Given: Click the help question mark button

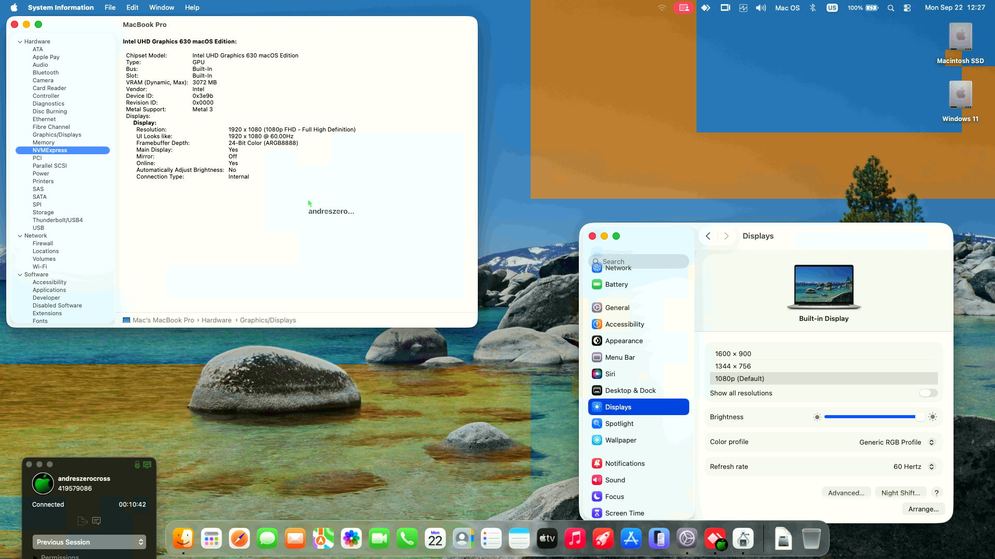Looking at the screenshot, I should [936, 493].
